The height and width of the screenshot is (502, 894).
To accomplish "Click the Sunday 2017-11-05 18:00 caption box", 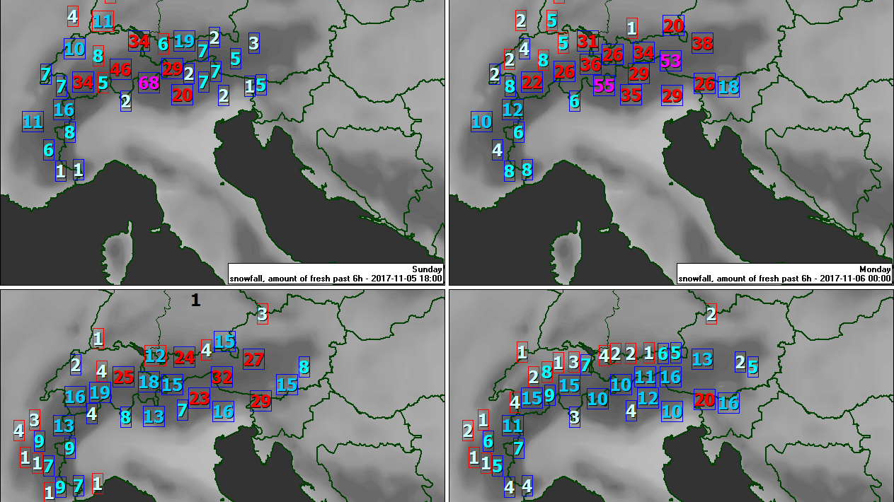I will [336, 274].
